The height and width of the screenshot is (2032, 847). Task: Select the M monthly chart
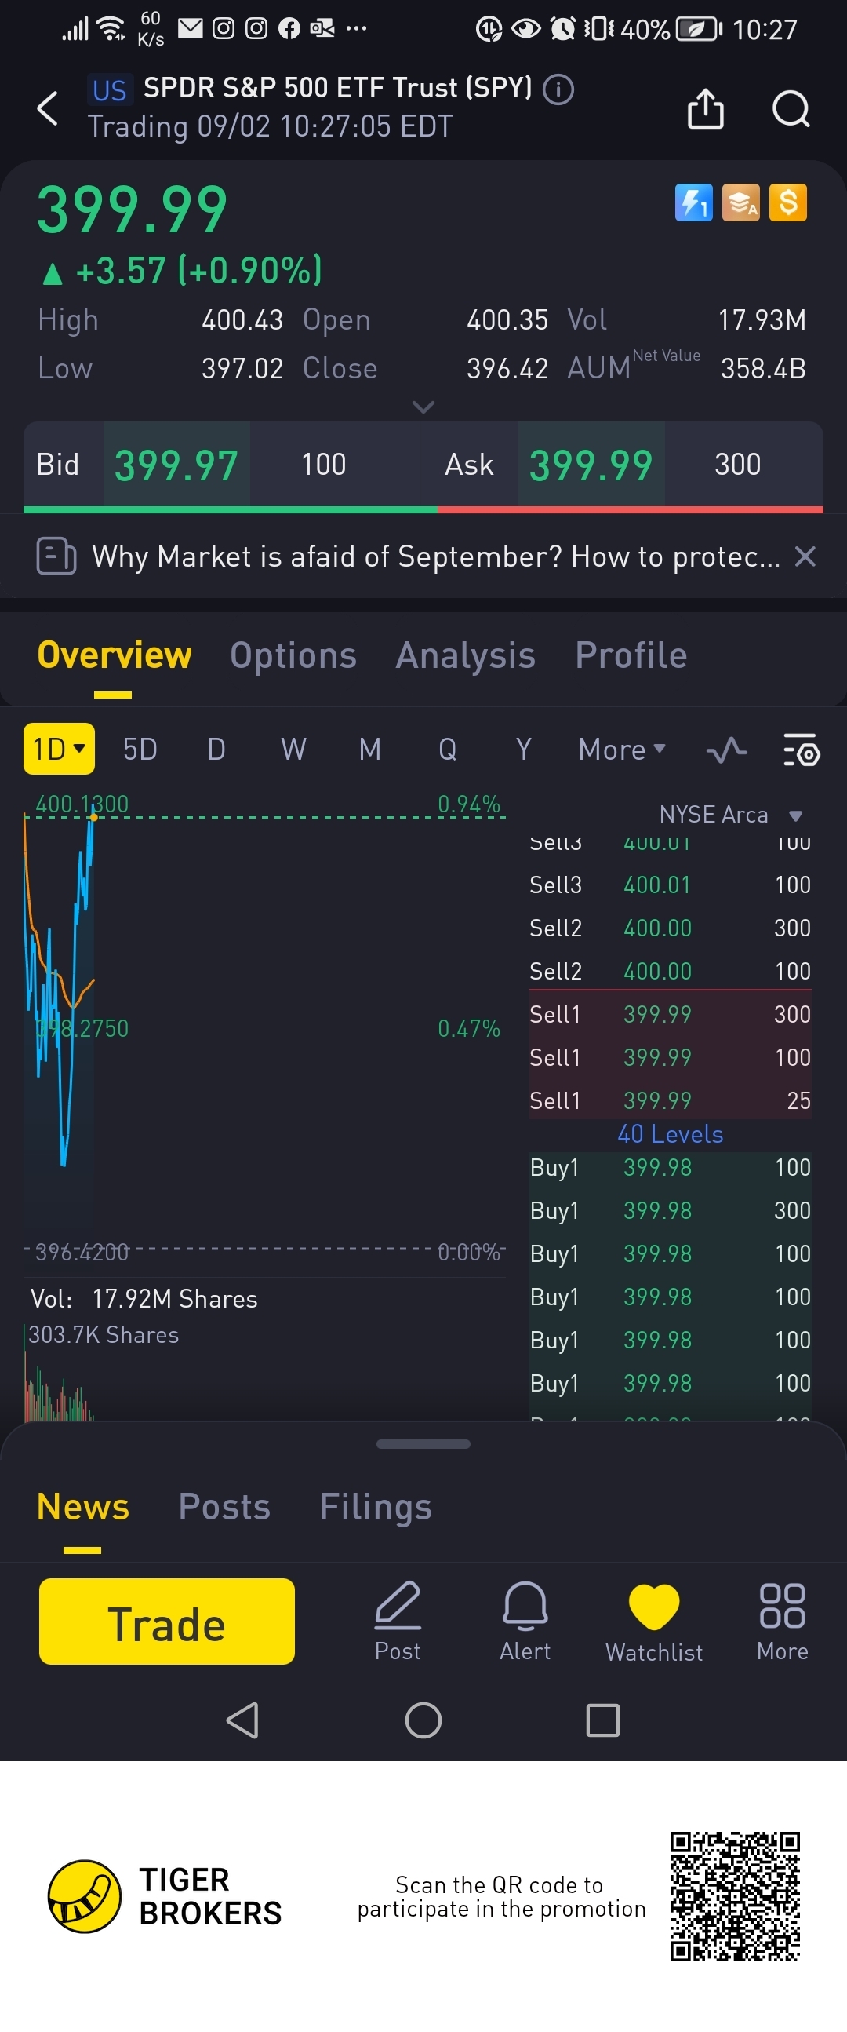369,750
